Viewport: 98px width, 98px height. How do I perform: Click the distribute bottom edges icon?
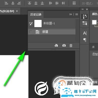point(42,3)
